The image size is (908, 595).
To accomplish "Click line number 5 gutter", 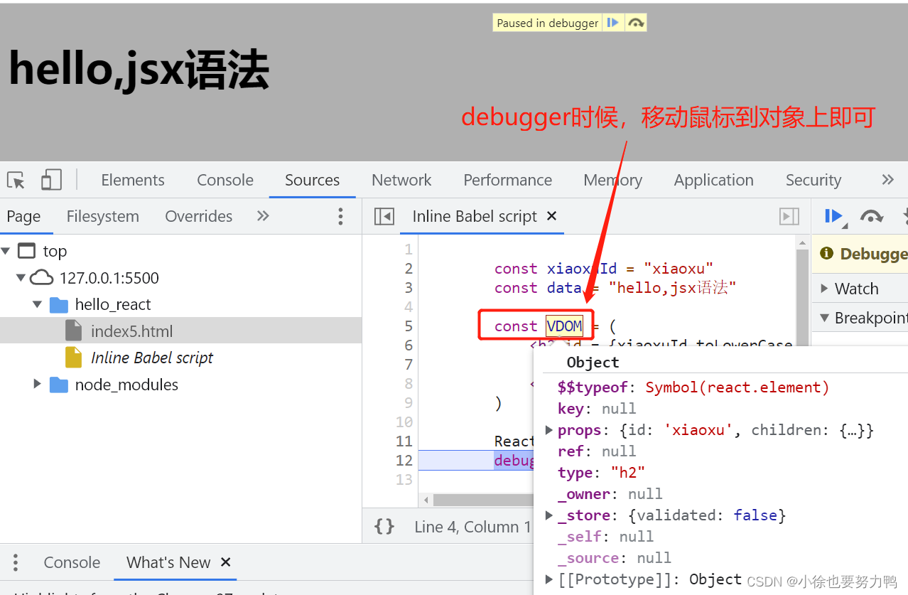I will click(409, 326).
